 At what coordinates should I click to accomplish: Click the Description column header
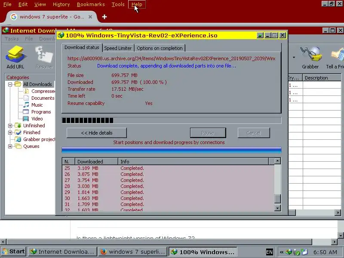tap(322, 78)
